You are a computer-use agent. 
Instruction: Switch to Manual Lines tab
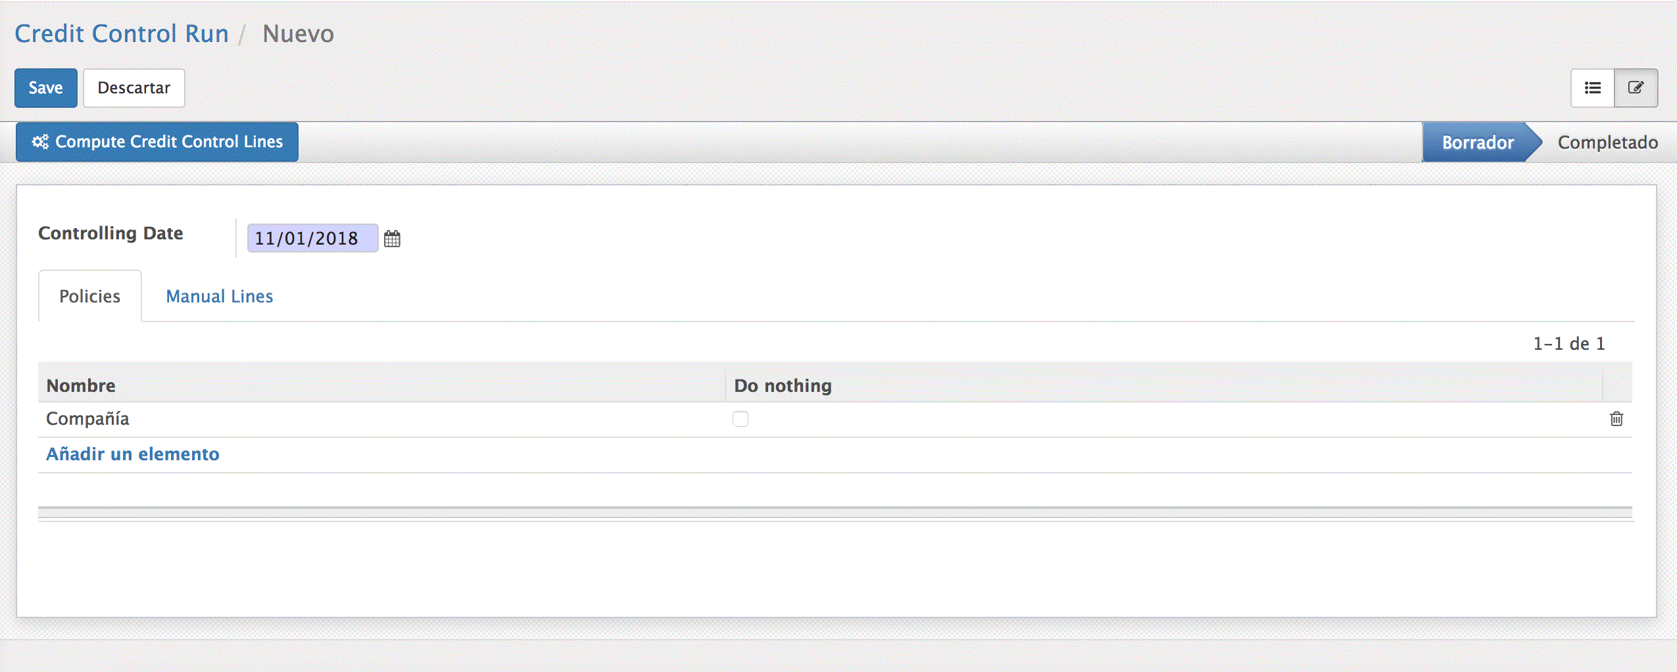point(219,297)
